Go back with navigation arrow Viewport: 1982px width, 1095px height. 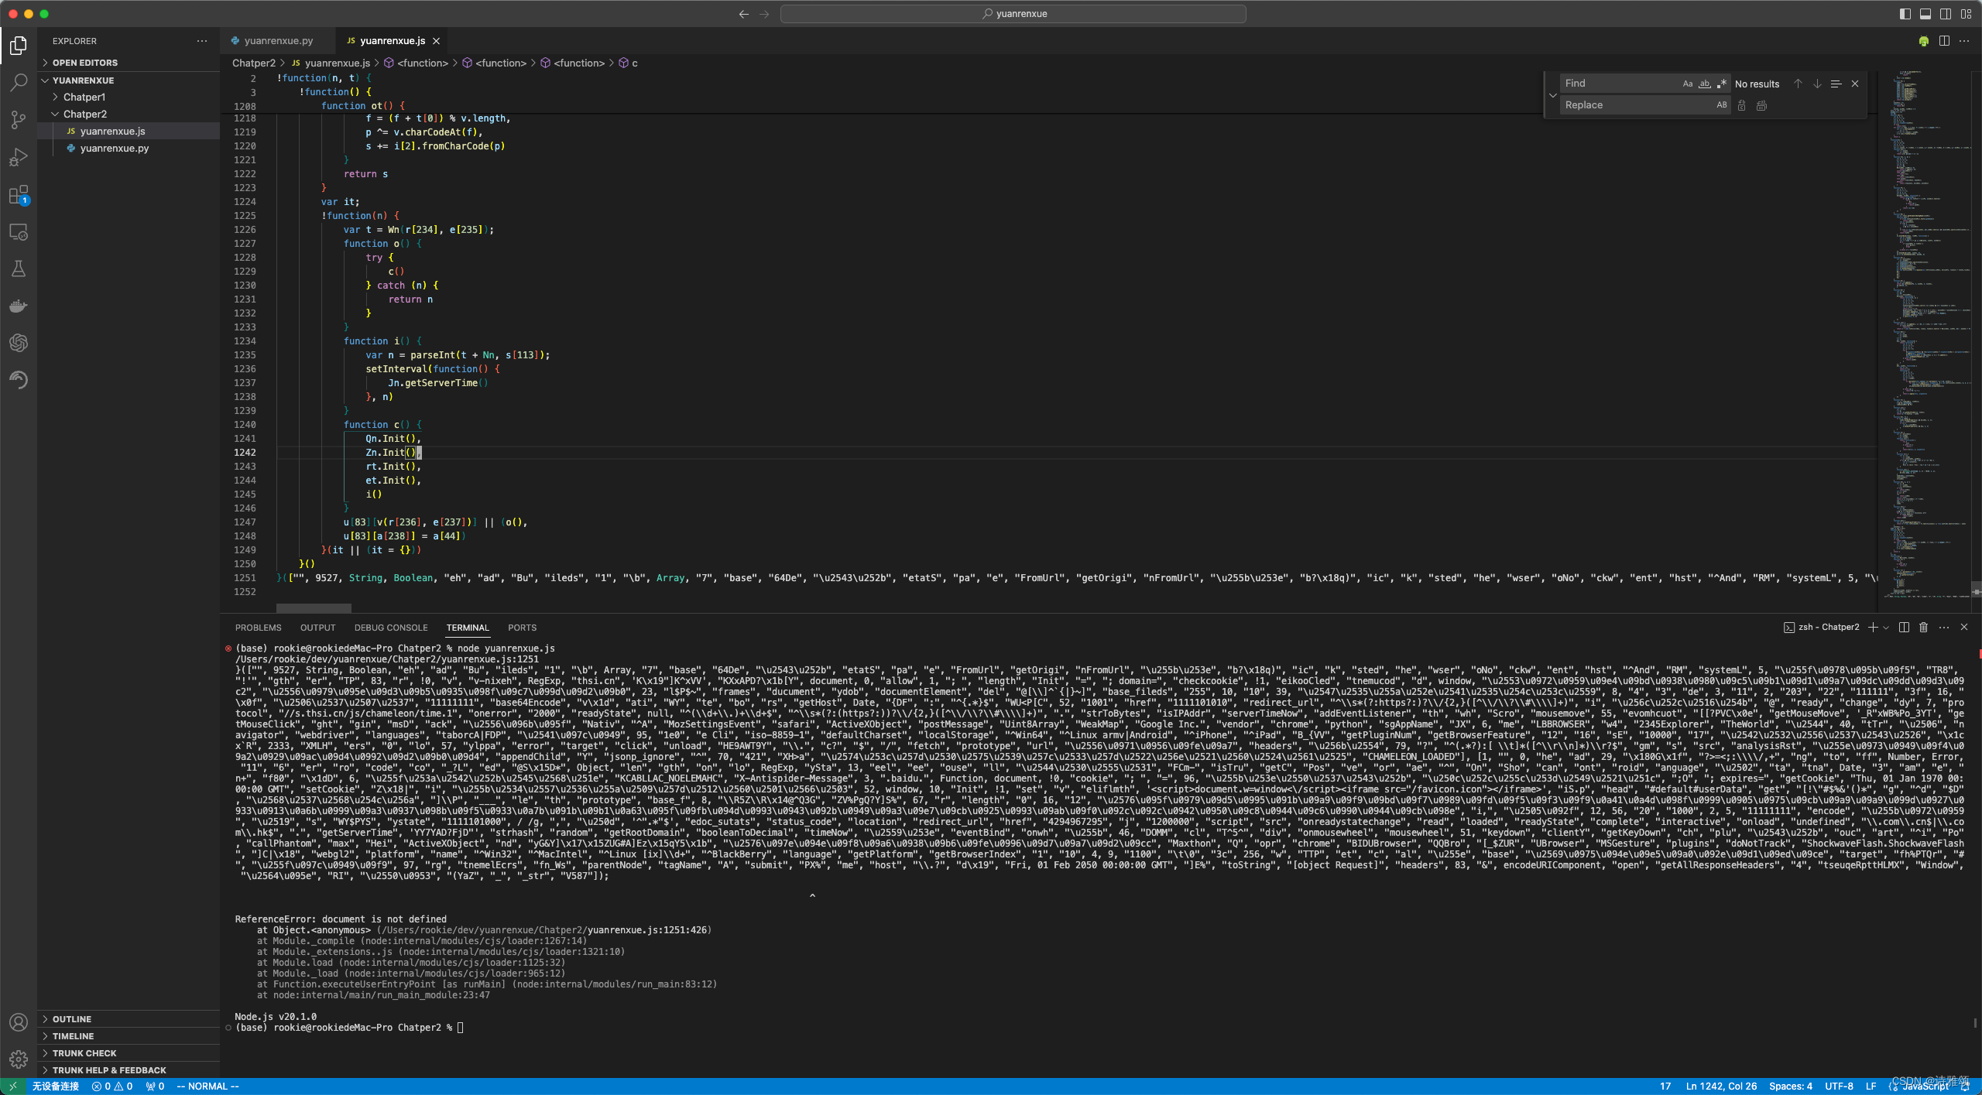coord(744,14)
